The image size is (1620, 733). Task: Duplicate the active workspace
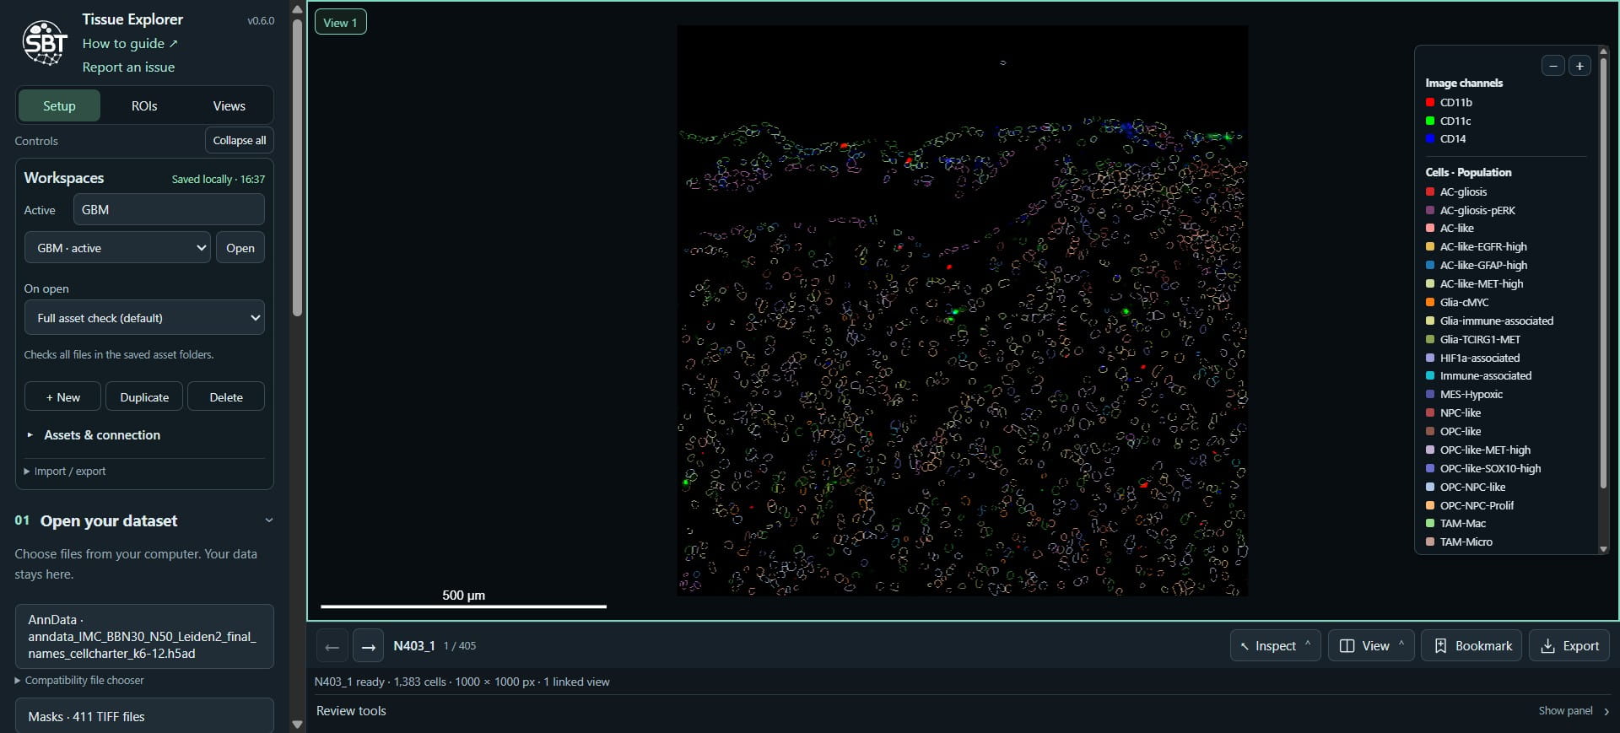(x=144, y=396)
